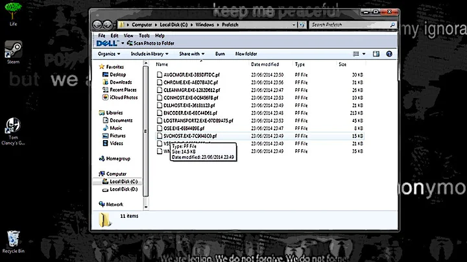Click the refresh button beside address bar
Image resolution: width=467 pixels, height=262 pixels.
point(302,25)
